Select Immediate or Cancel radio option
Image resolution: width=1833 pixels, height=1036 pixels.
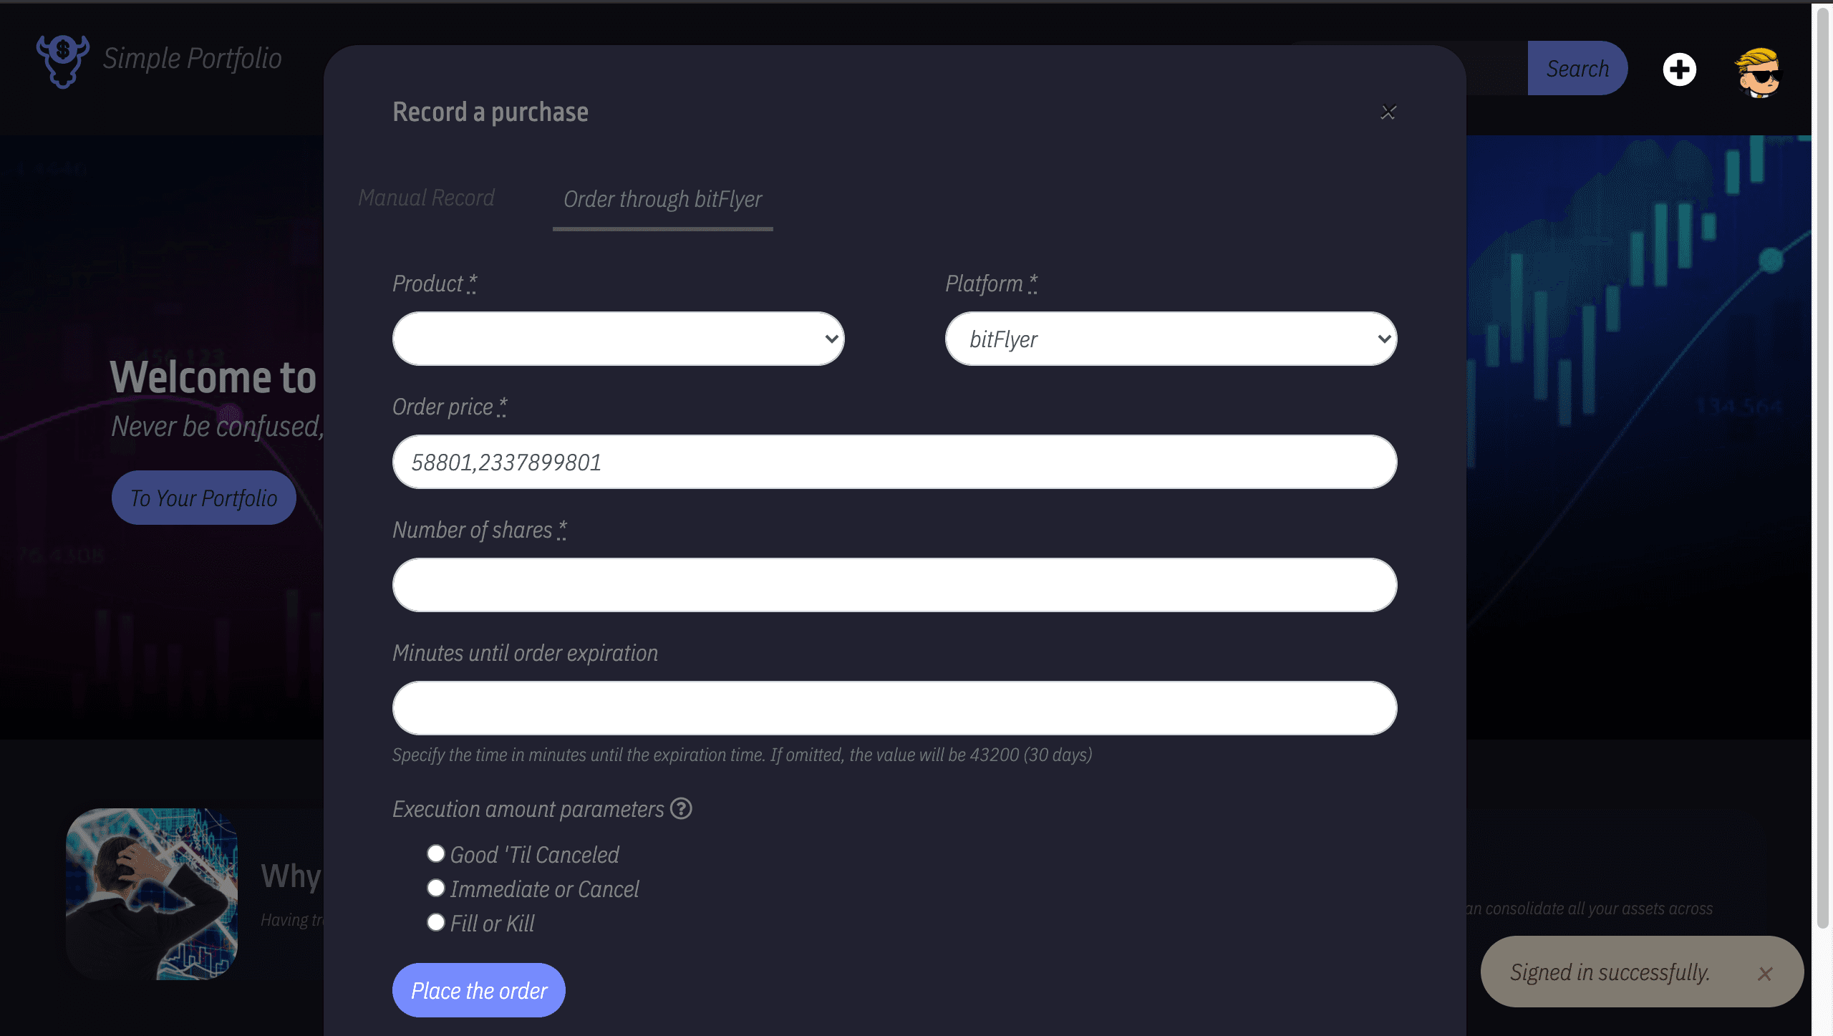tap(435, 888)
